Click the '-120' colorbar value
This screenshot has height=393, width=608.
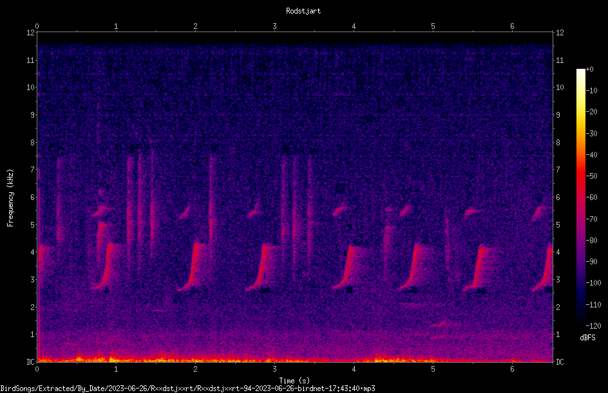(593, 326)
